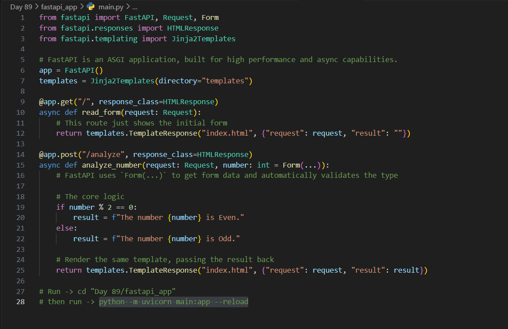Click 'HTMLResponse' in the line 2 import
The height and width of the screenshot is (329, 508).
pyautogui.click(x=193, y=28)
